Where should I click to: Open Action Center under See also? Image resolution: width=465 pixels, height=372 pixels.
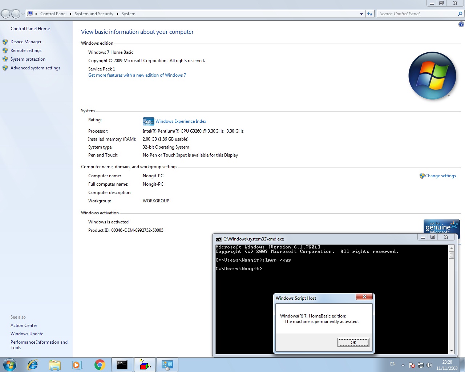tap(24, 325)
